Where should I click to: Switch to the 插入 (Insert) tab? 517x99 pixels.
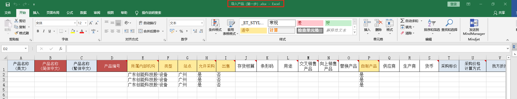pyautogui.click(x=36, y=13)
